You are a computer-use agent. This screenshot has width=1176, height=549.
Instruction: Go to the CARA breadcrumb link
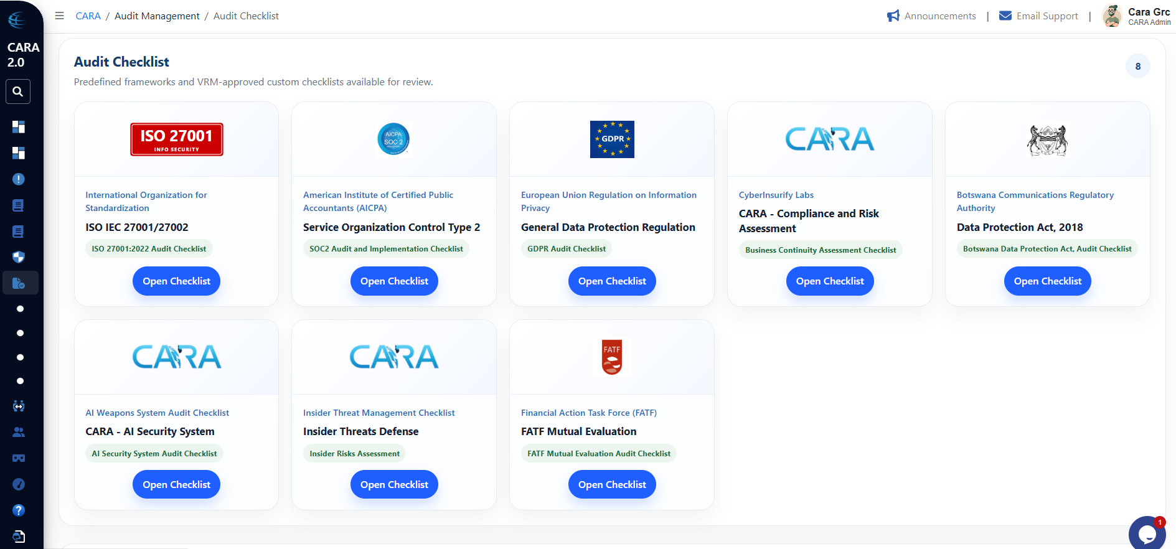pos(88,16)
